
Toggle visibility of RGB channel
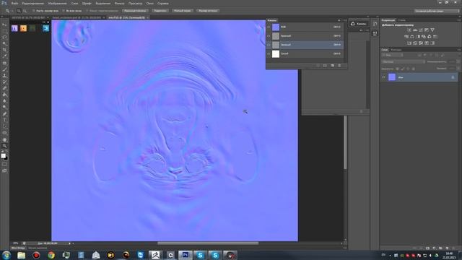point(269,27)
